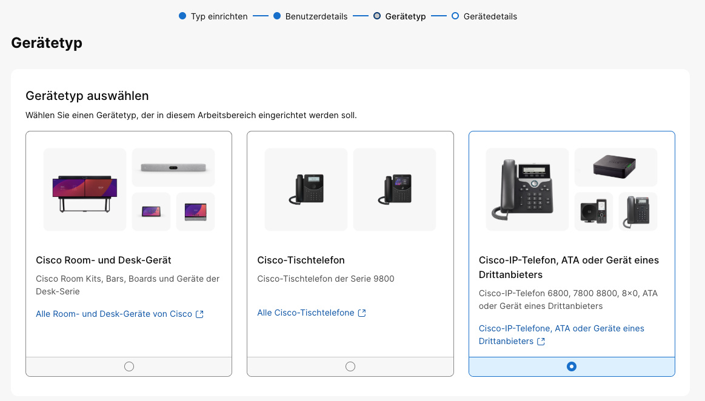Screen dimensions: 705x401
Task: Go to the Benutzerdetails step
Action: [310, 16]
